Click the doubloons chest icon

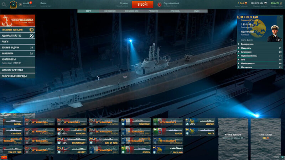coord(245,3)
